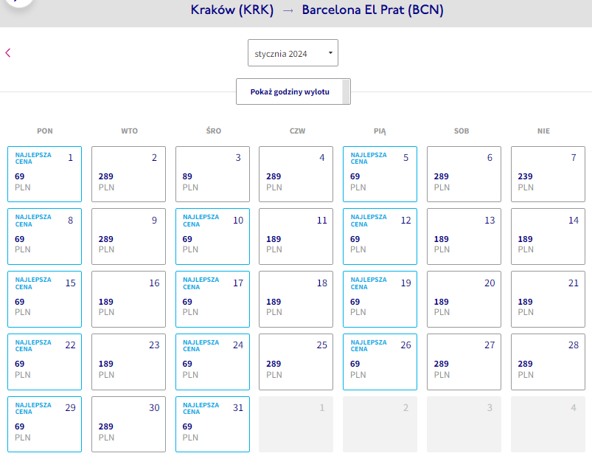Choose January 3 fare of 89 PLN

coord(212,174)
